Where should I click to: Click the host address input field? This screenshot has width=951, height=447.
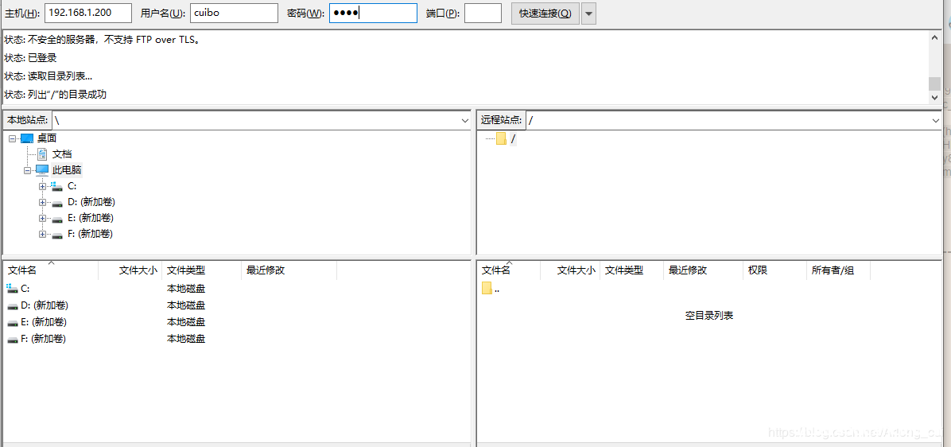[x=87, y=14]
